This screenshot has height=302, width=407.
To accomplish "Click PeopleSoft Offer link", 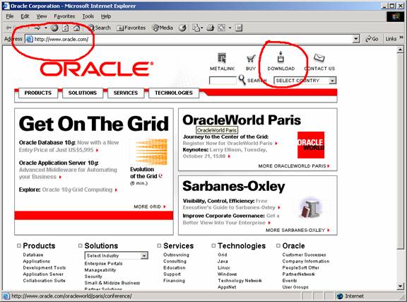I will [x=300, y=267].
